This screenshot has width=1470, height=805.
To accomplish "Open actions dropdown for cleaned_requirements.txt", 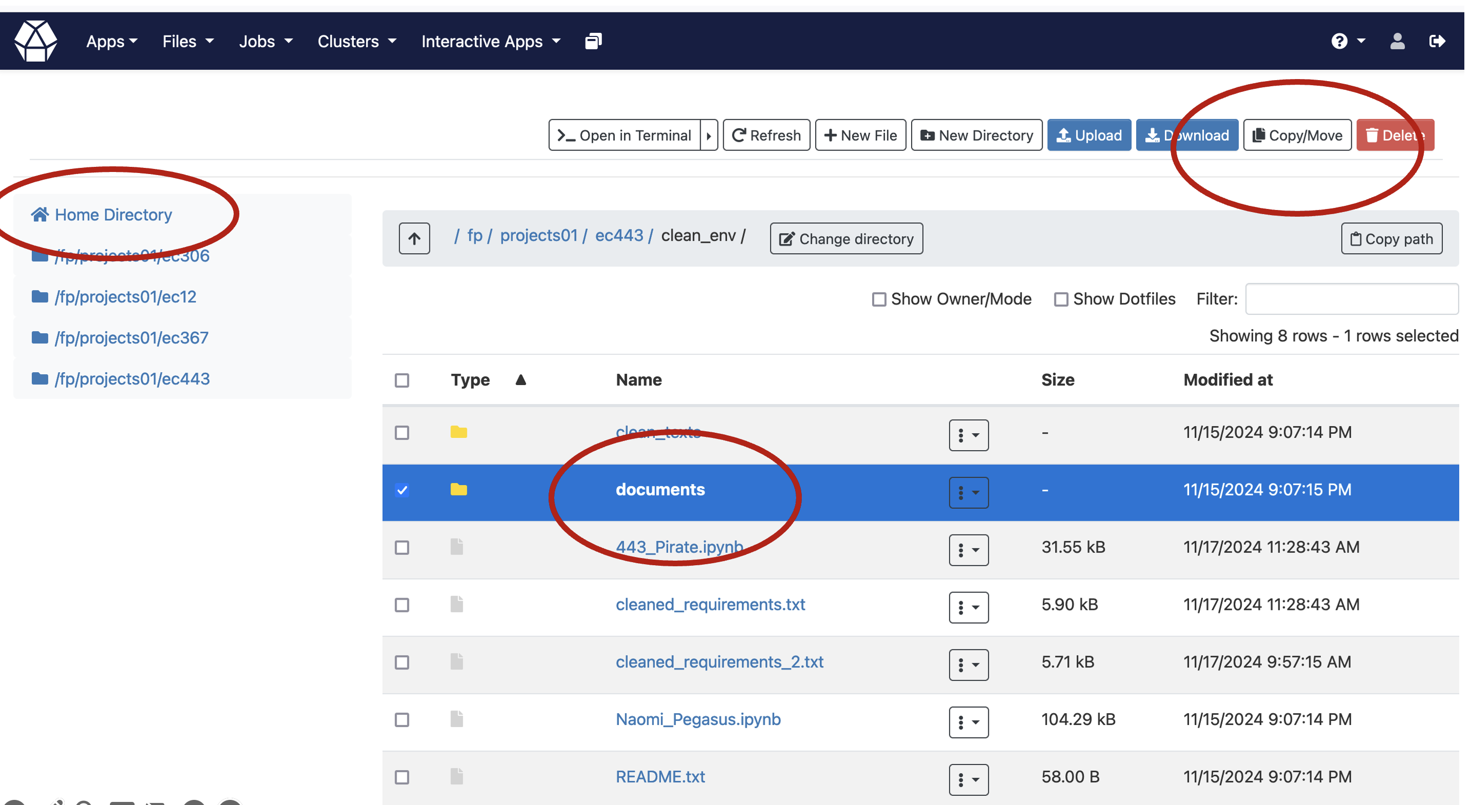I will [x=968, y=607].
